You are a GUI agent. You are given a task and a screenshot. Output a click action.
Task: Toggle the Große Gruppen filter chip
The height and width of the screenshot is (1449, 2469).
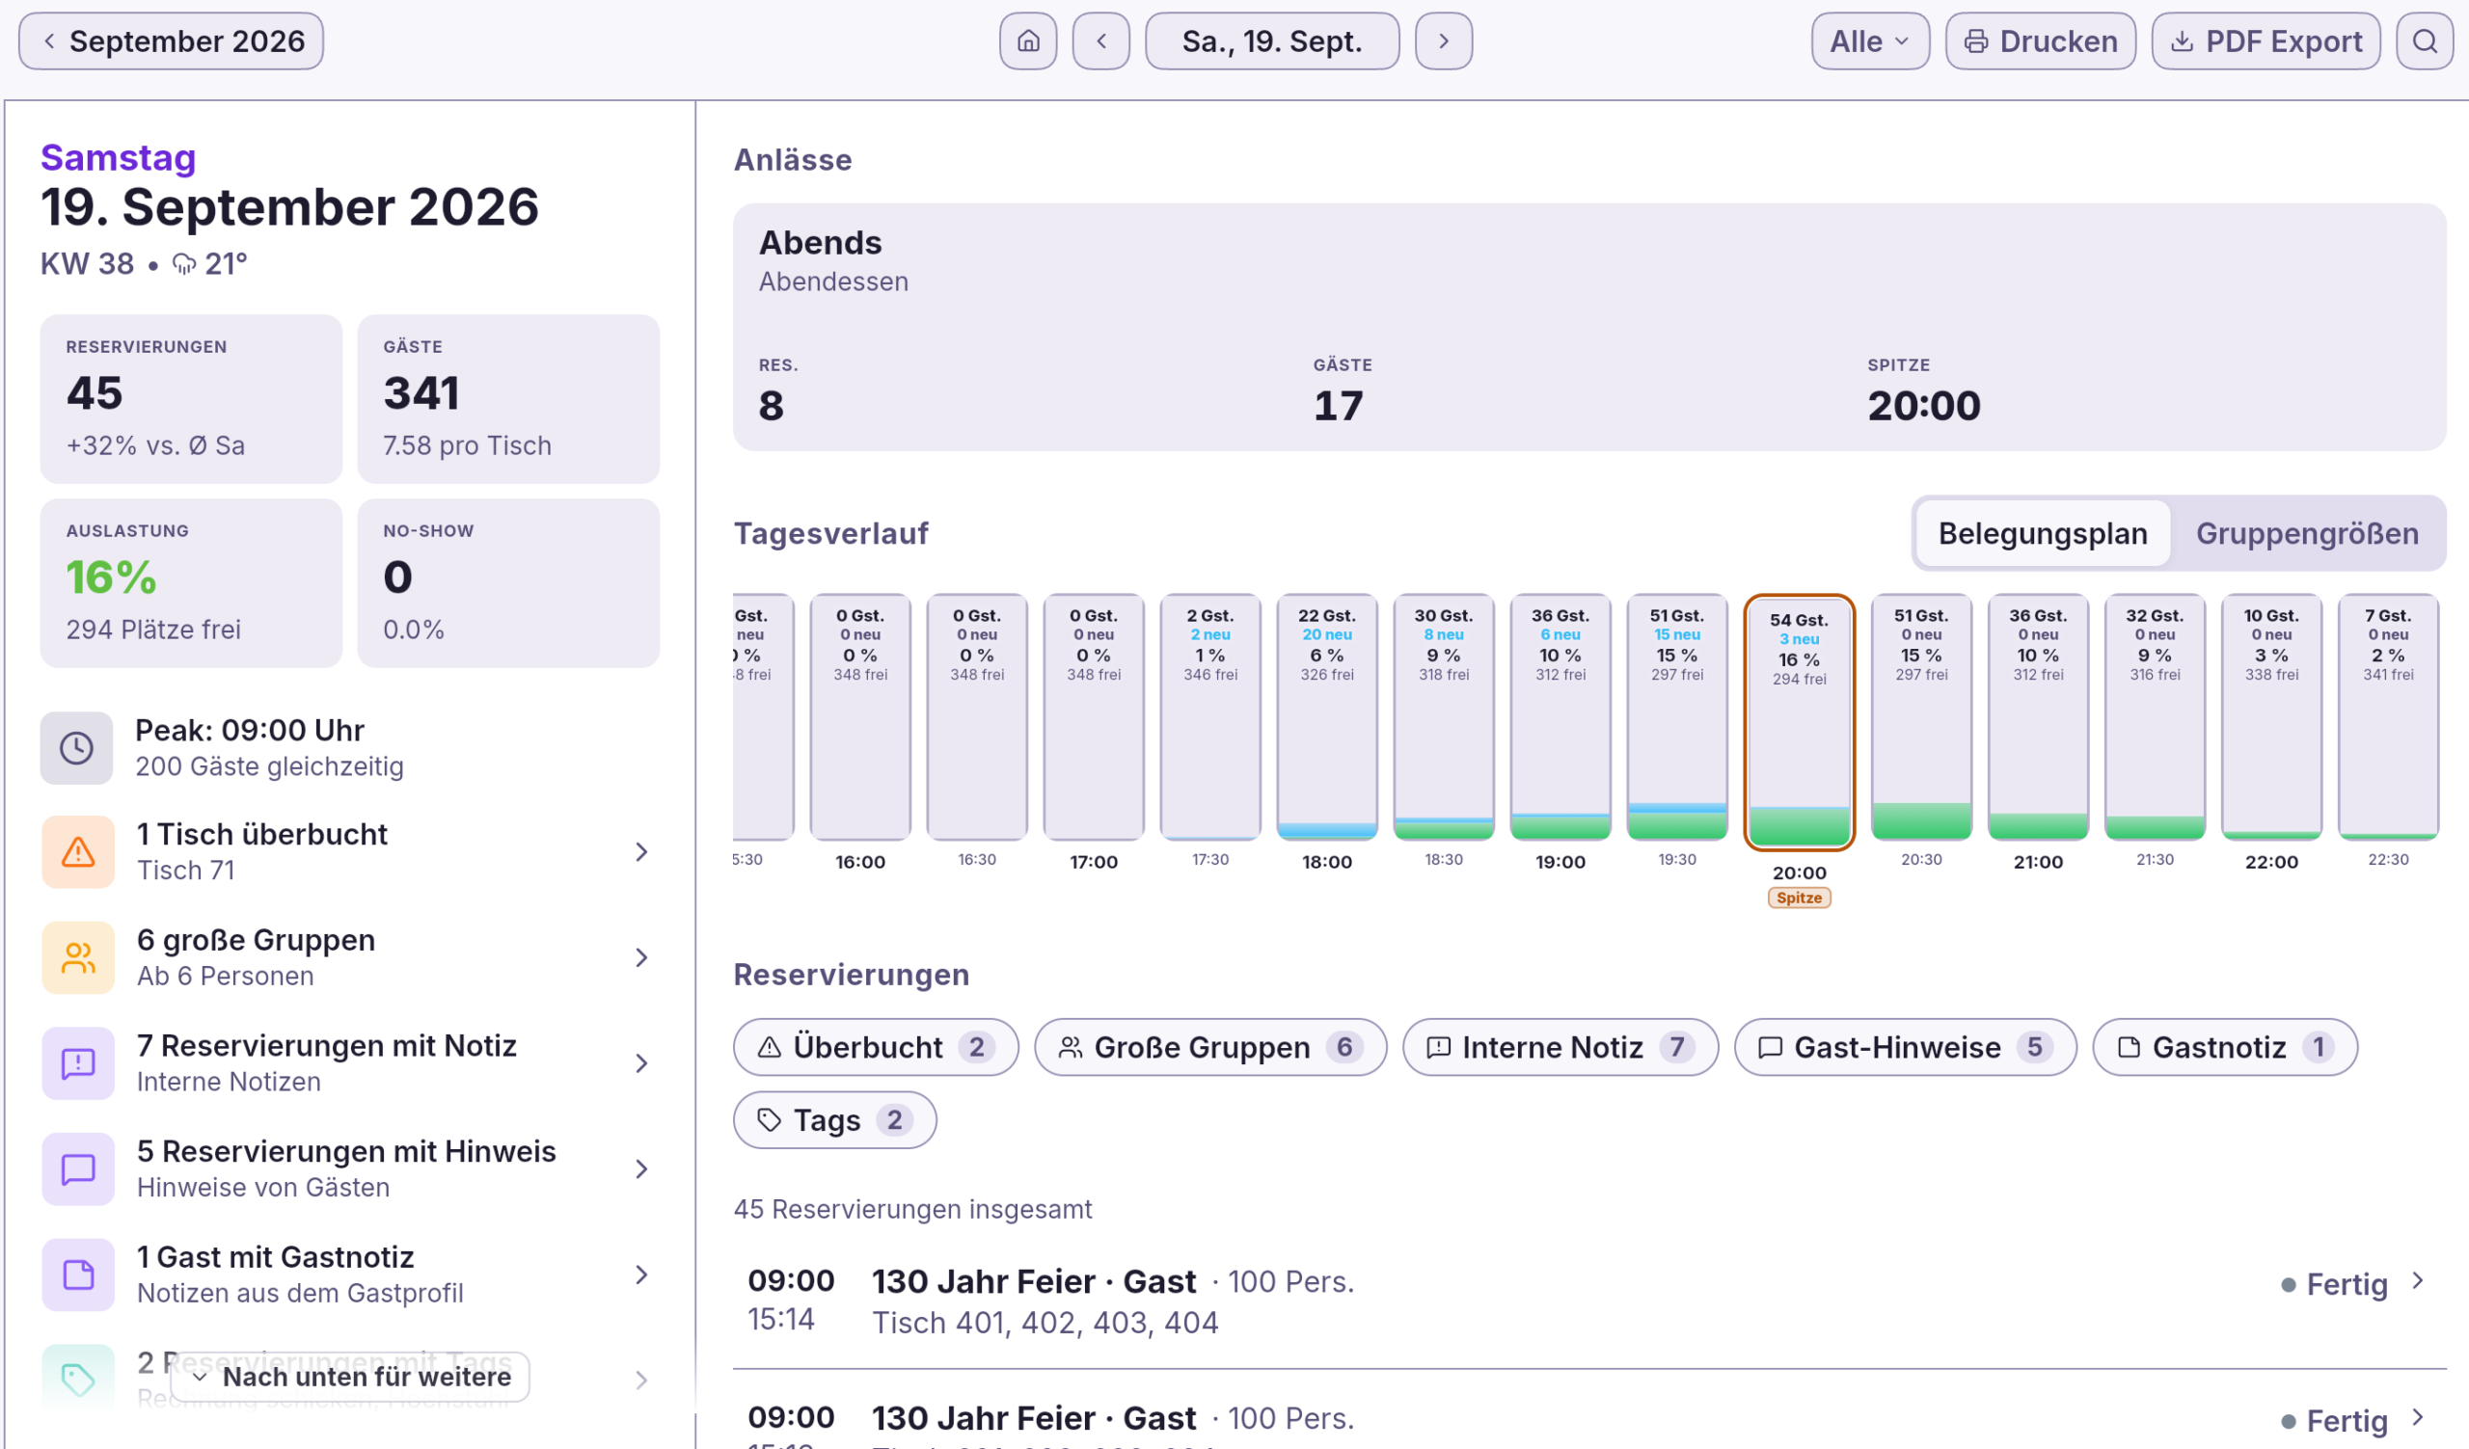click(1210, 1048)
